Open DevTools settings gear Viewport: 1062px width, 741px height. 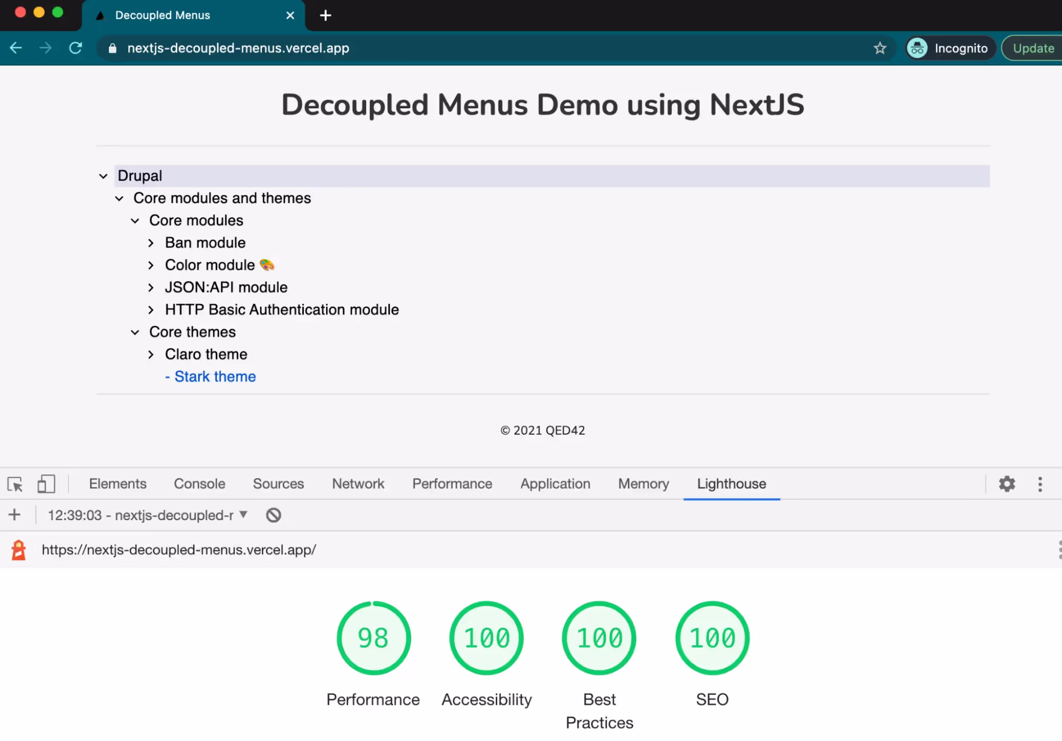point(1007,484)
